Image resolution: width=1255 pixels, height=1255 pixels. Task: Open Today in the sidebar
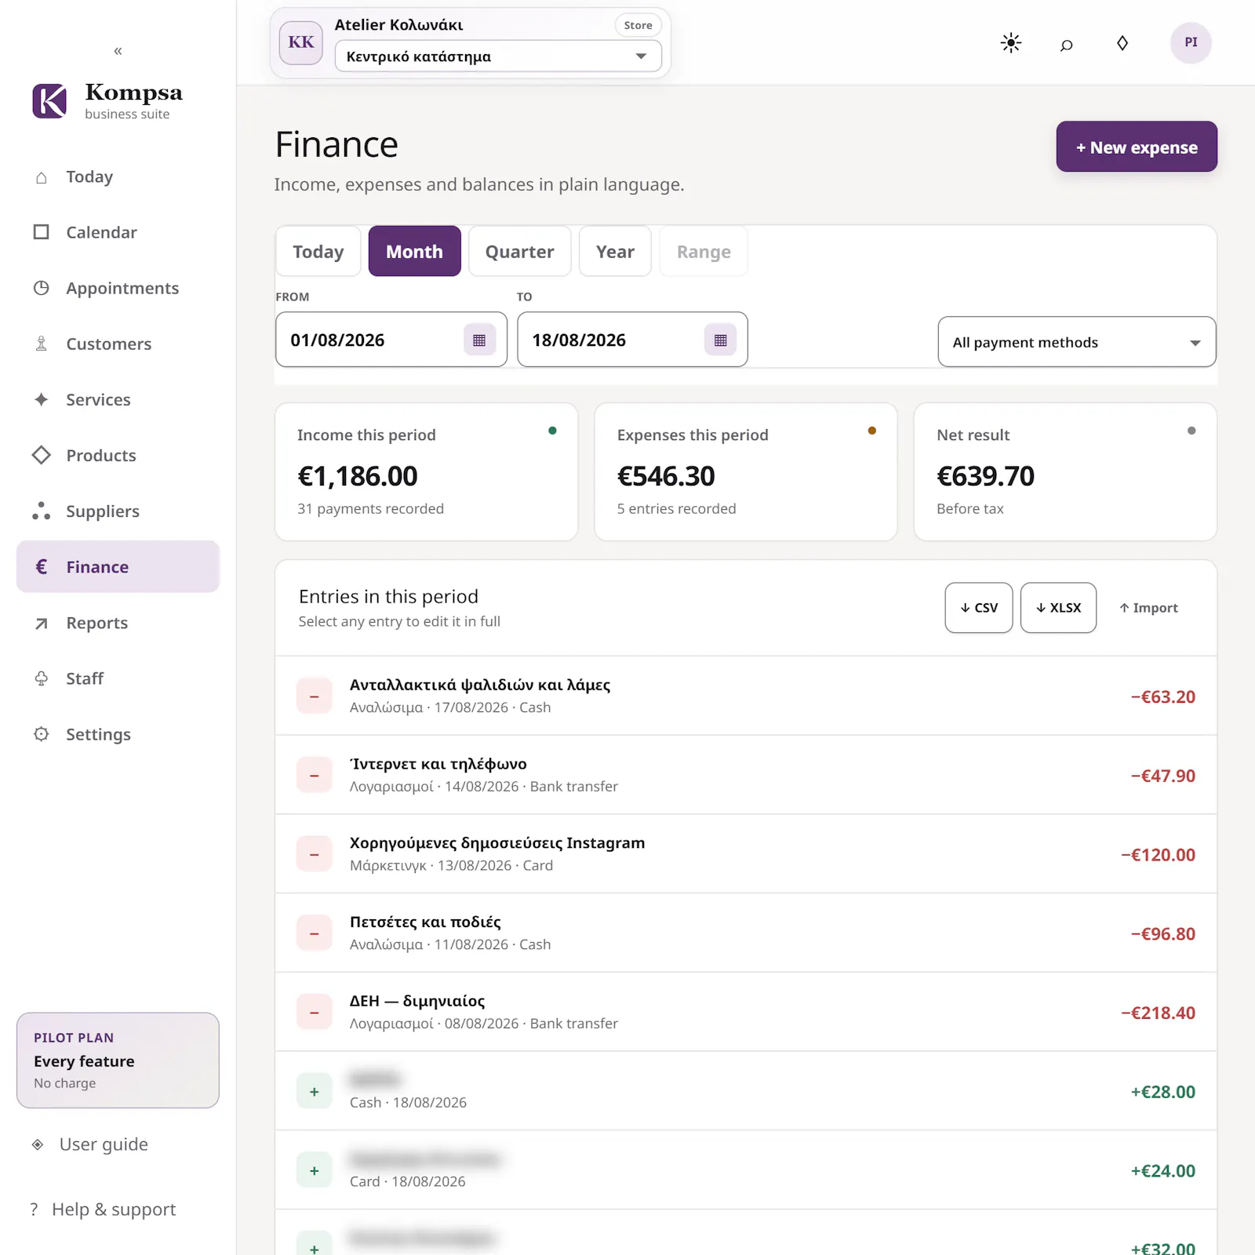pyautogui.click(x=118, y=177)
